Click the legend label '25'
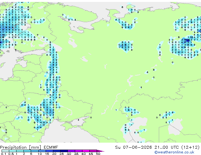Image resolution: width=201 pixels, height=155 pixels. point(62,154)
